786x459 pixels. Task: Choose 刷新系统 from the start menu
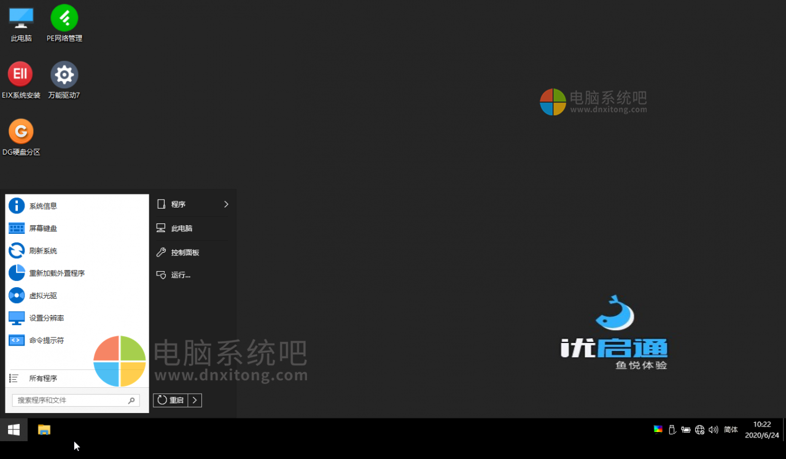77,250
